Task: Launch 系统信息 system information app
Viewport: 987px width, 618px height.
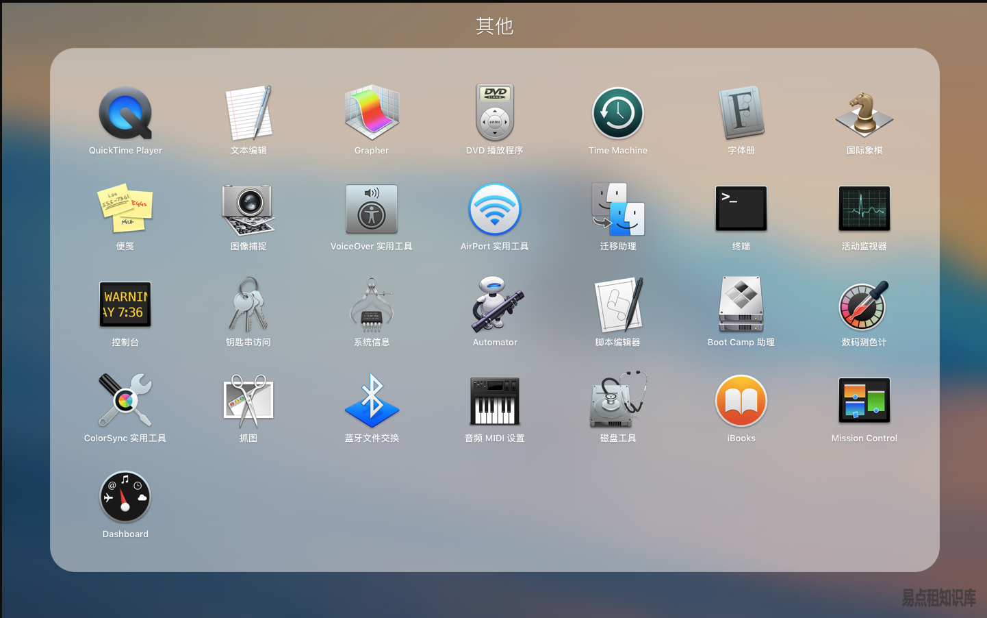Action: click(x=372, y=305)
